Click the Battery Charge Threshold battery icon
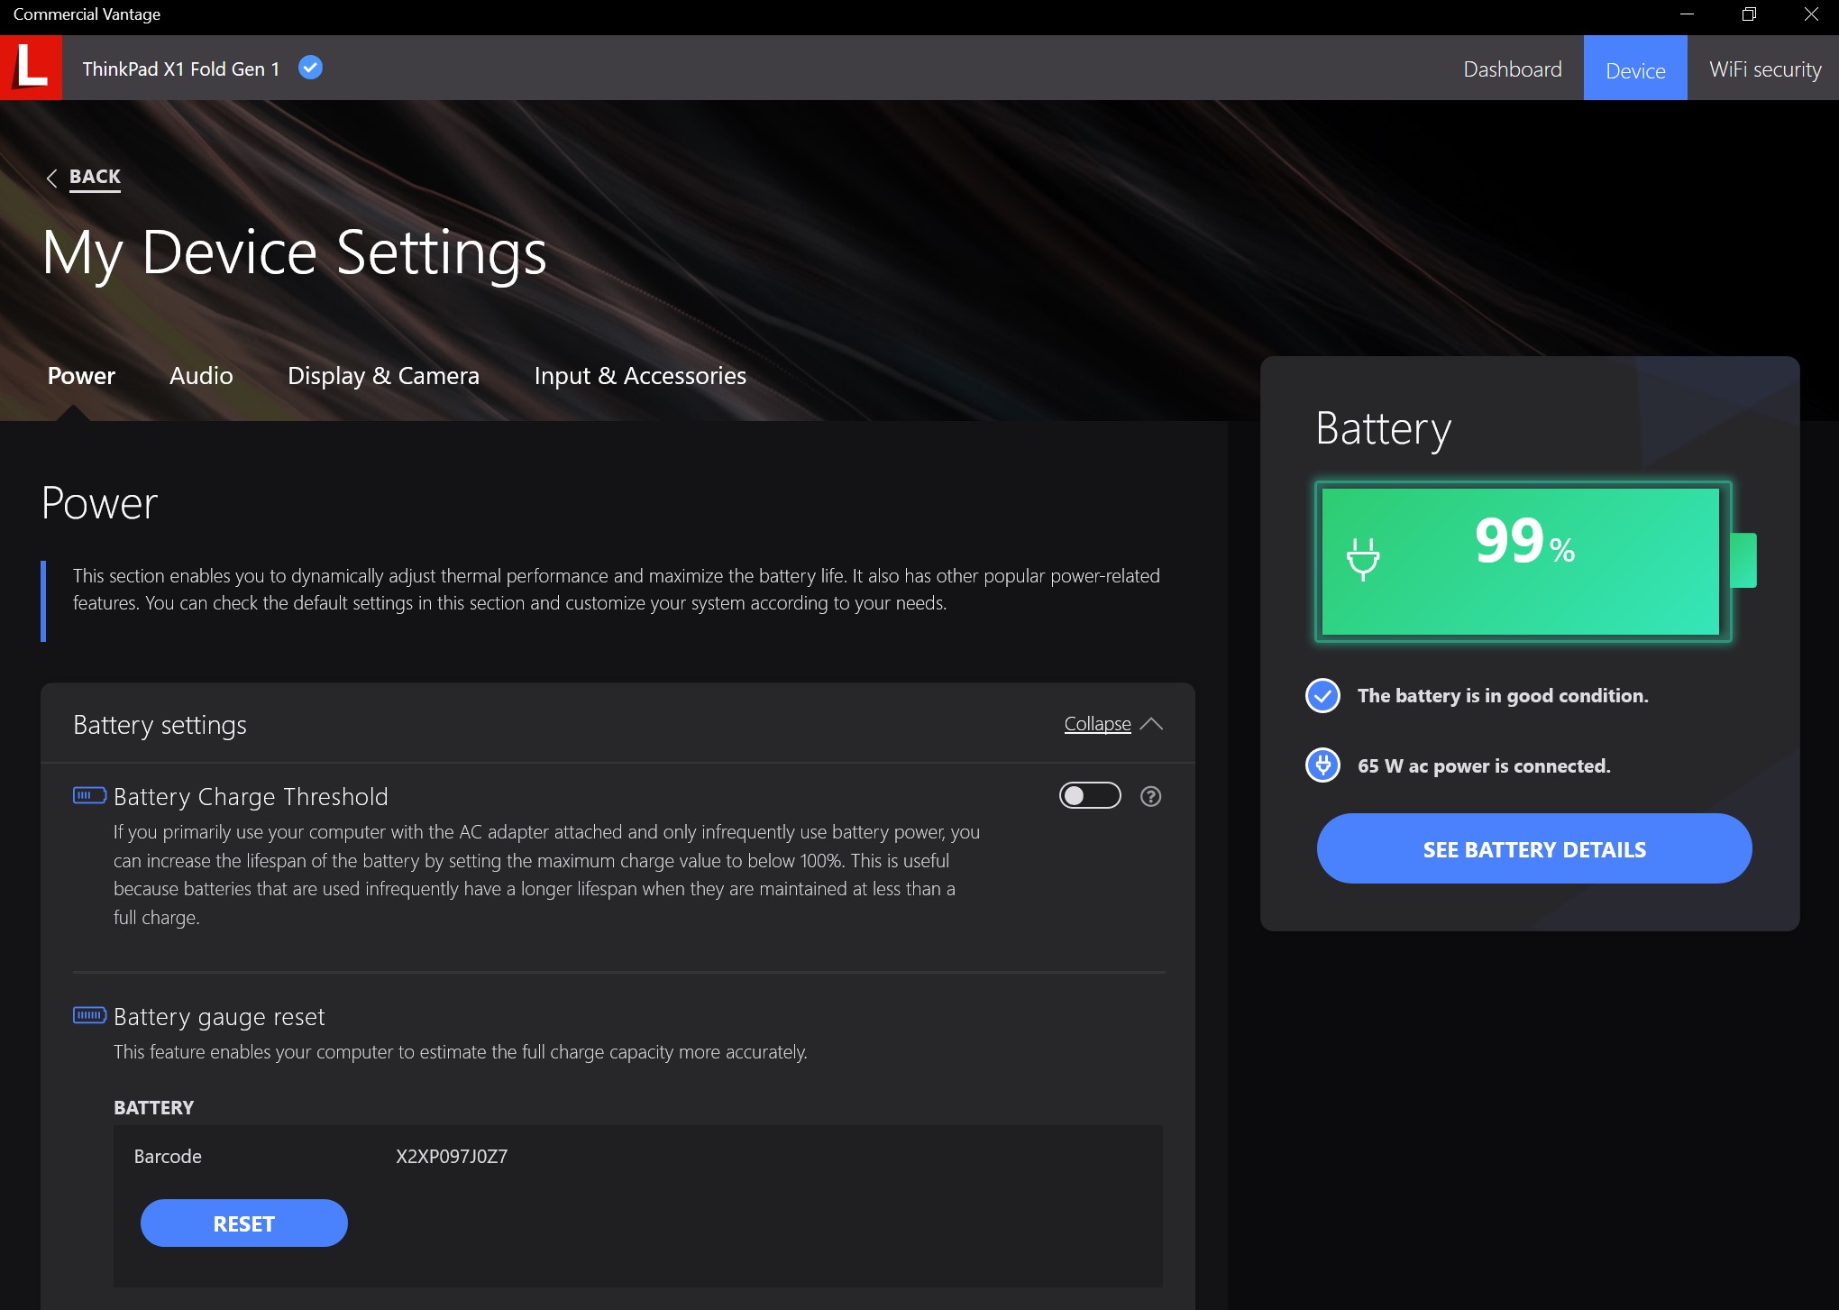 pyautogui.click(x=89, y=795)
